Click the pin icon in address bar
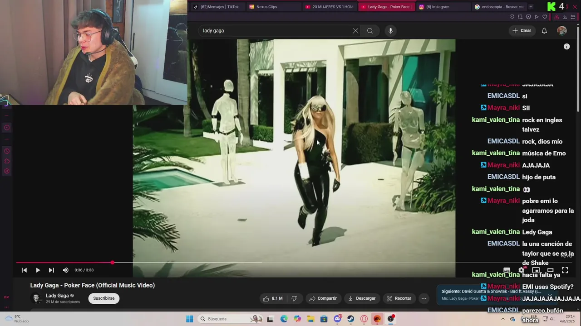Screen dimensions: 581x326 [512, 17]
